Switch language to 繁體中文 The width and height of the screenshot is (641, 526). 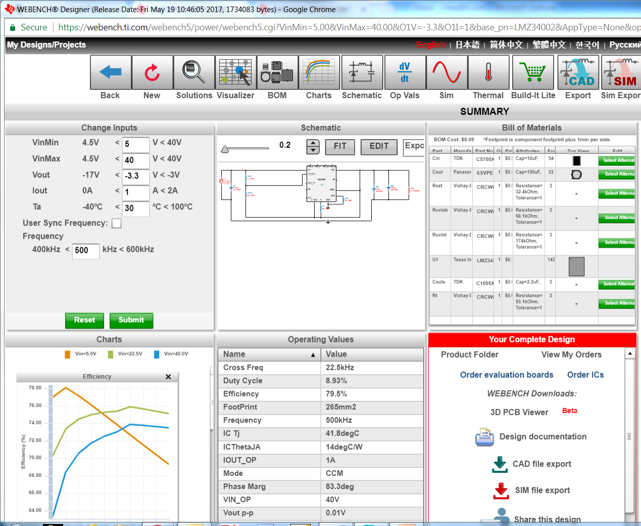(x=549, y=45)
